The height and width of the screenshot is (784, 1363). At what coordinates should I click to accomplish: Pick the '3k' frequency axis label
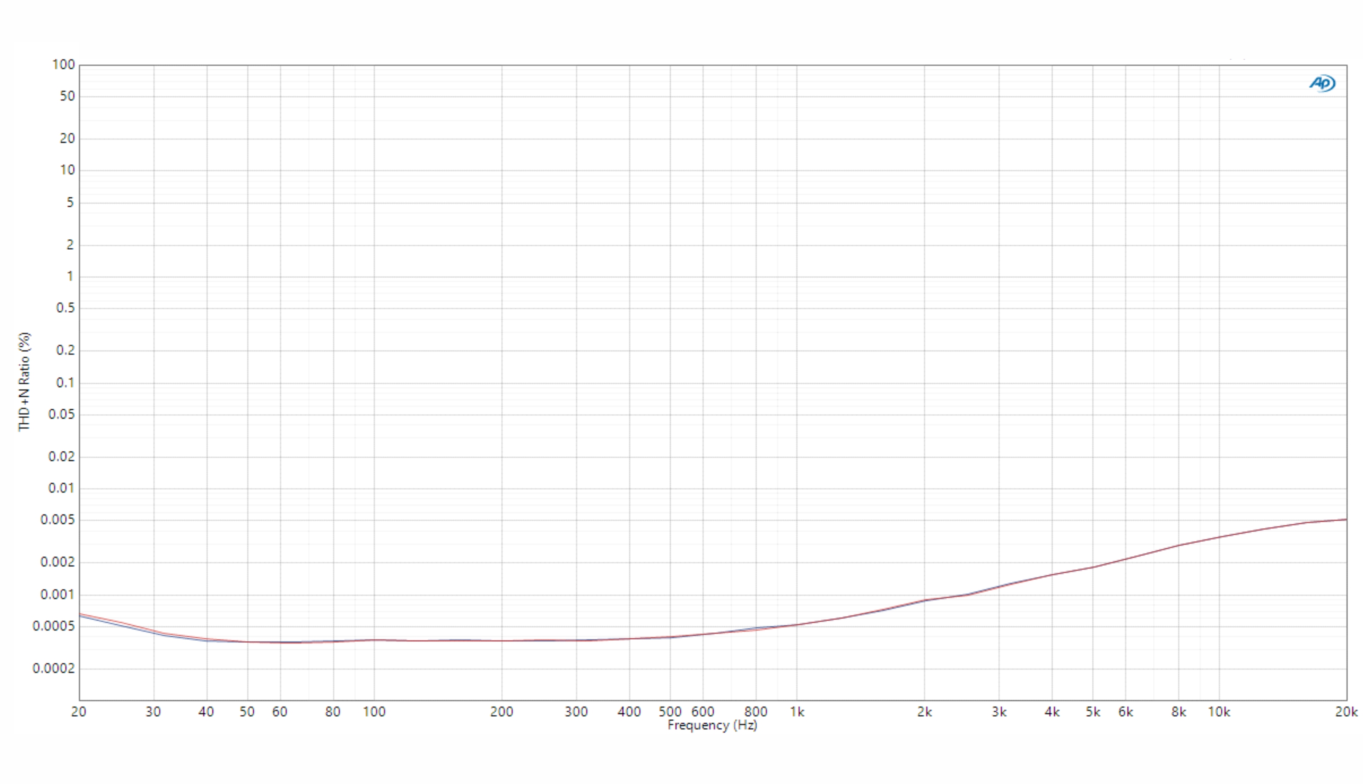click(x=999, y=712)
